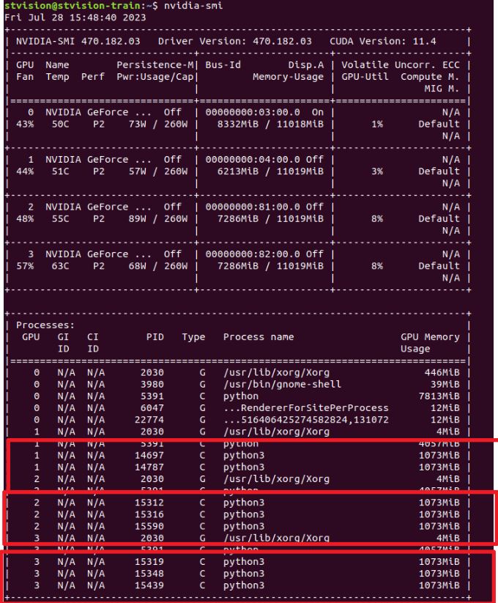Image resolution: width=498 pixels, height=603 pixels.
Task: Select power reading 57W / 260W
Action: [158, 171]
